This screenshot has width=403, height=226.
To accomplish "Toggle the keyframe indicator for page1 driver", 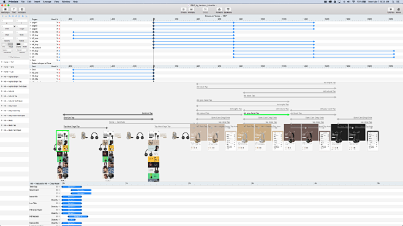I will click(59, 23).
